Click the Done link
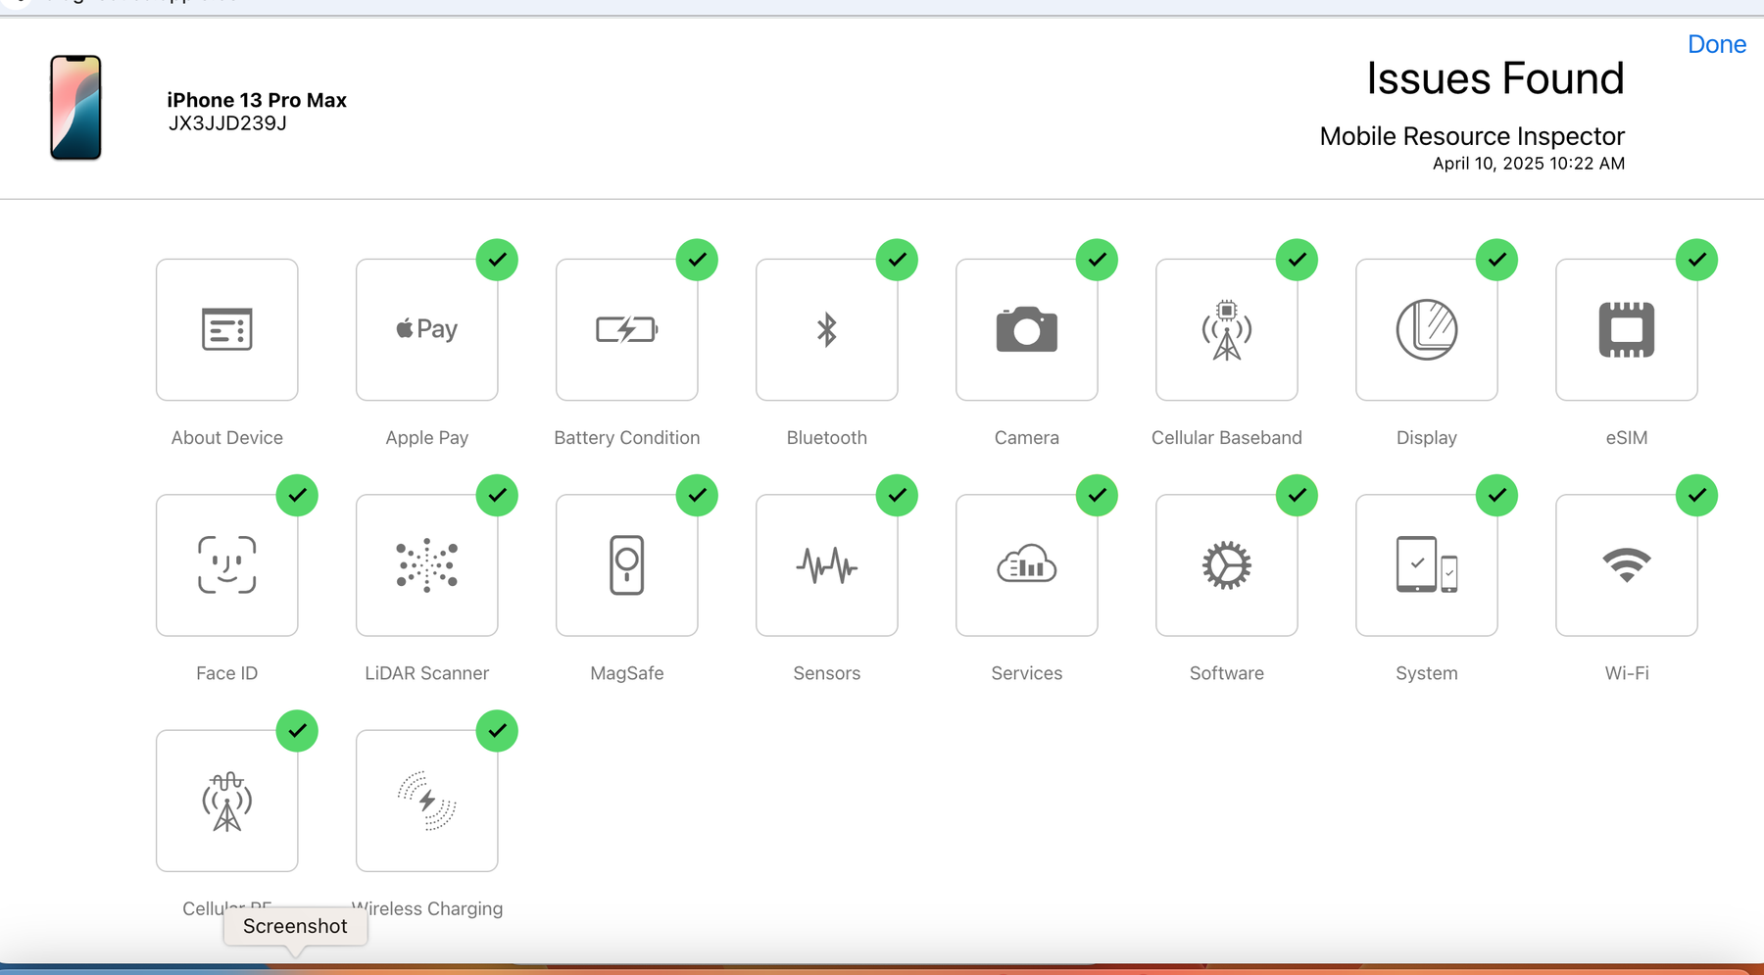1764x975 pixels. coord(1716,44)
